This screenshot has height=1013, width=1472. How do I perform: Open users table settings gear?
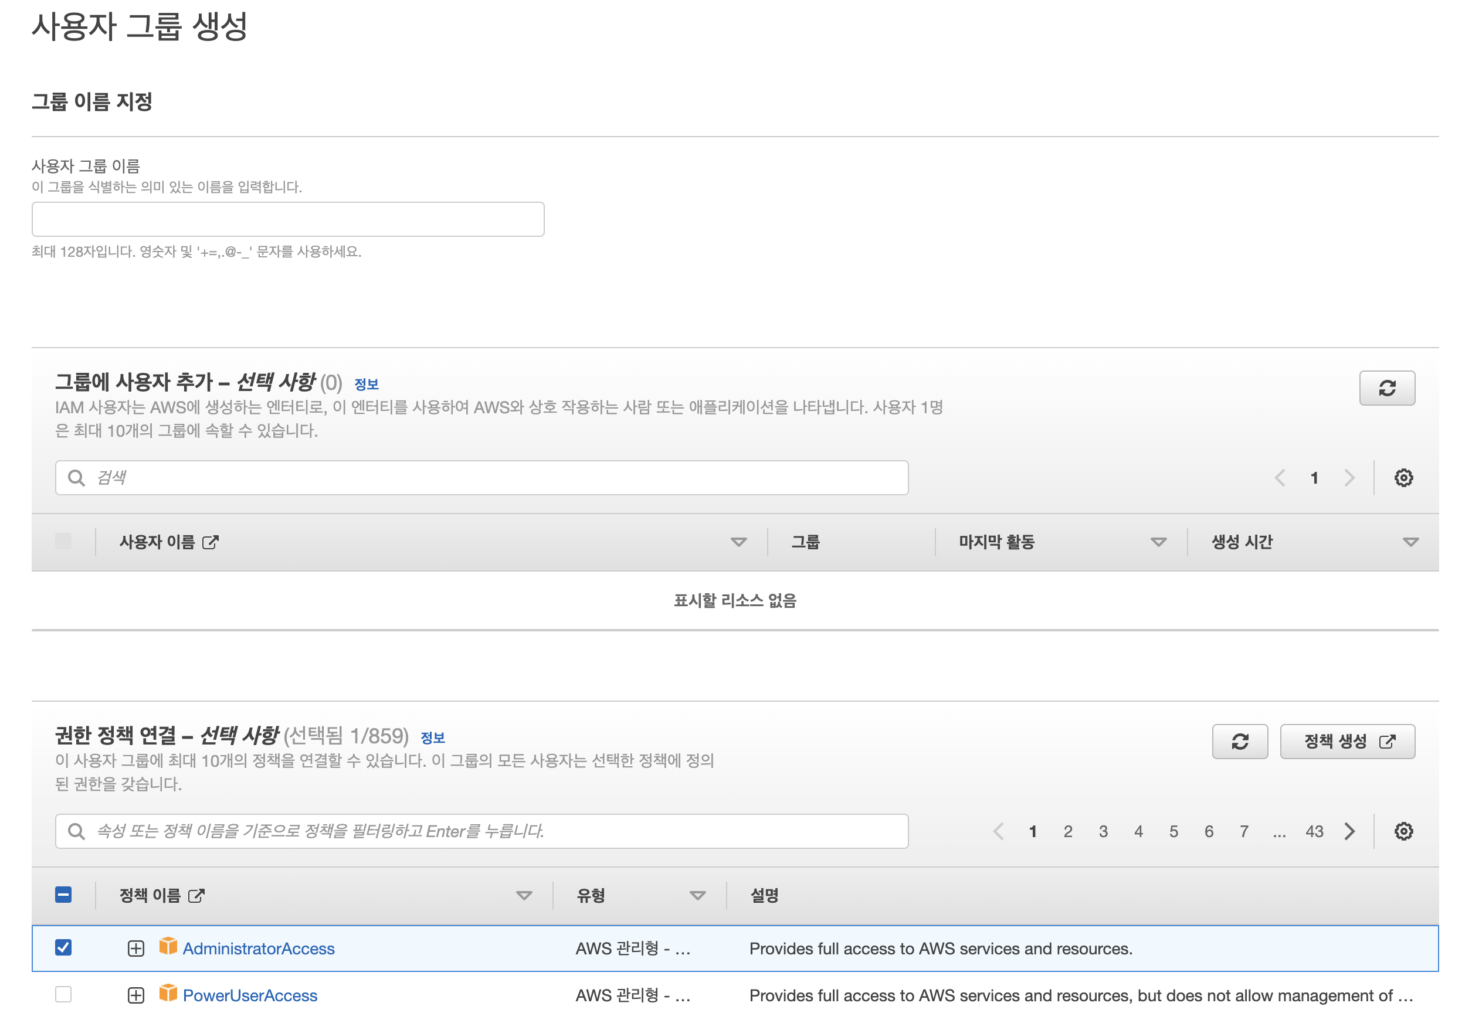tap(1403, 477)
